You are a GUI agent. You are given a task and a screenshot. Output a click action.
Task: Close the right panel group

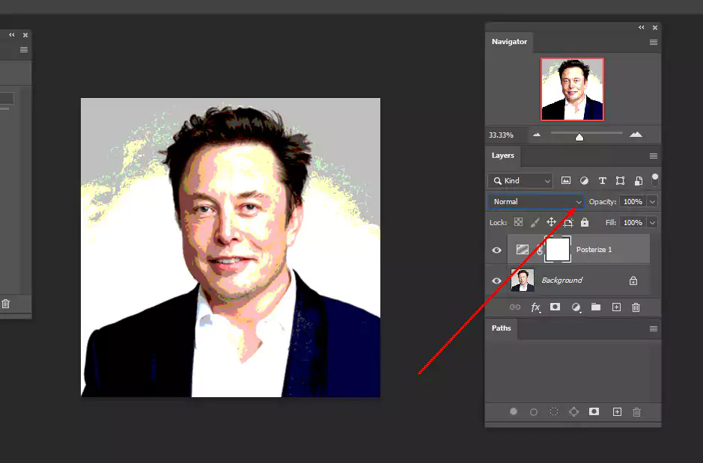coord(655,28)
